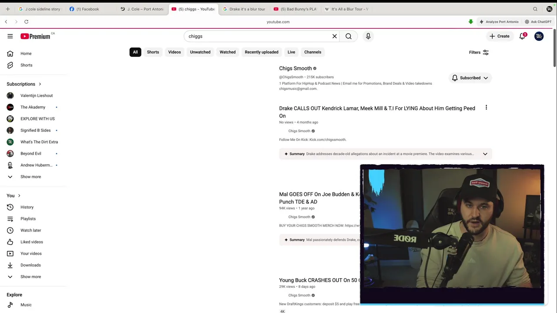Open the Subscribed dropdown for Chigs Smooth
This screenshot has height=313, width=557.
(x=470, y=78)
